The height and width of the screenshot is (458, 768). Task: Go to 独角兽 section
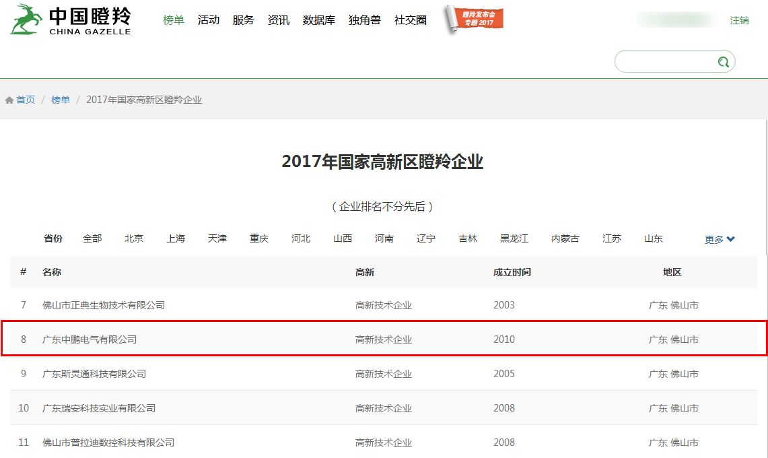pos(365,20)
